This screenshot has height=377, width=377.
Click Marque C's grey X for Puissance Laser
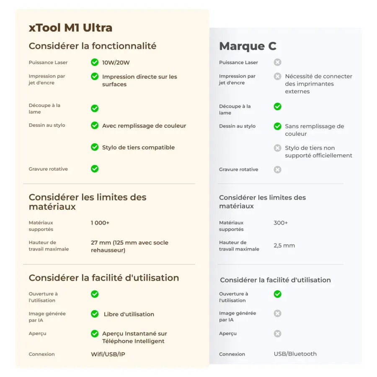coord(277,62)
